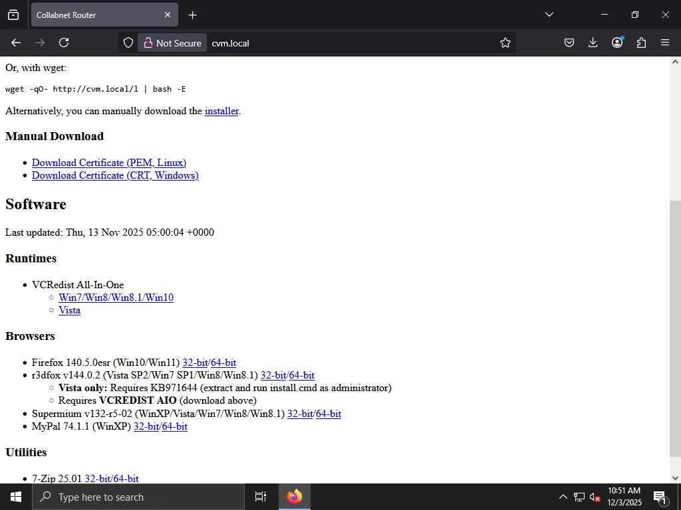Viewport: 681px width, 510px height.
Task: Open the Extensions puzzle icon
Action: (x=641, y=42)
